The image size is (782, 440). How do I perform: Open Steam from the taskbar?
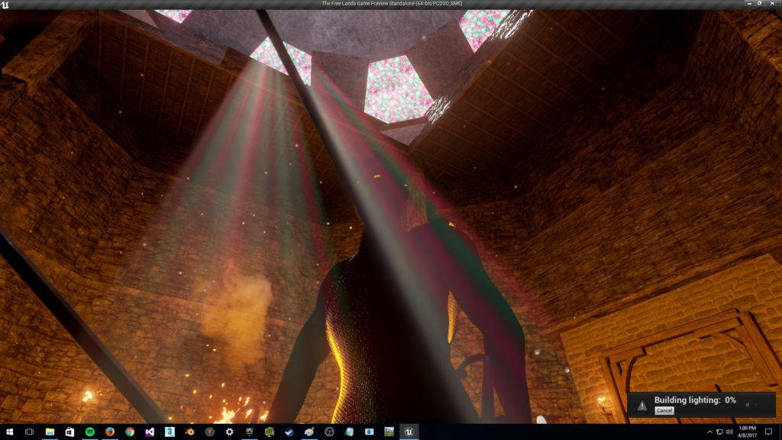[x=289, y=432]
